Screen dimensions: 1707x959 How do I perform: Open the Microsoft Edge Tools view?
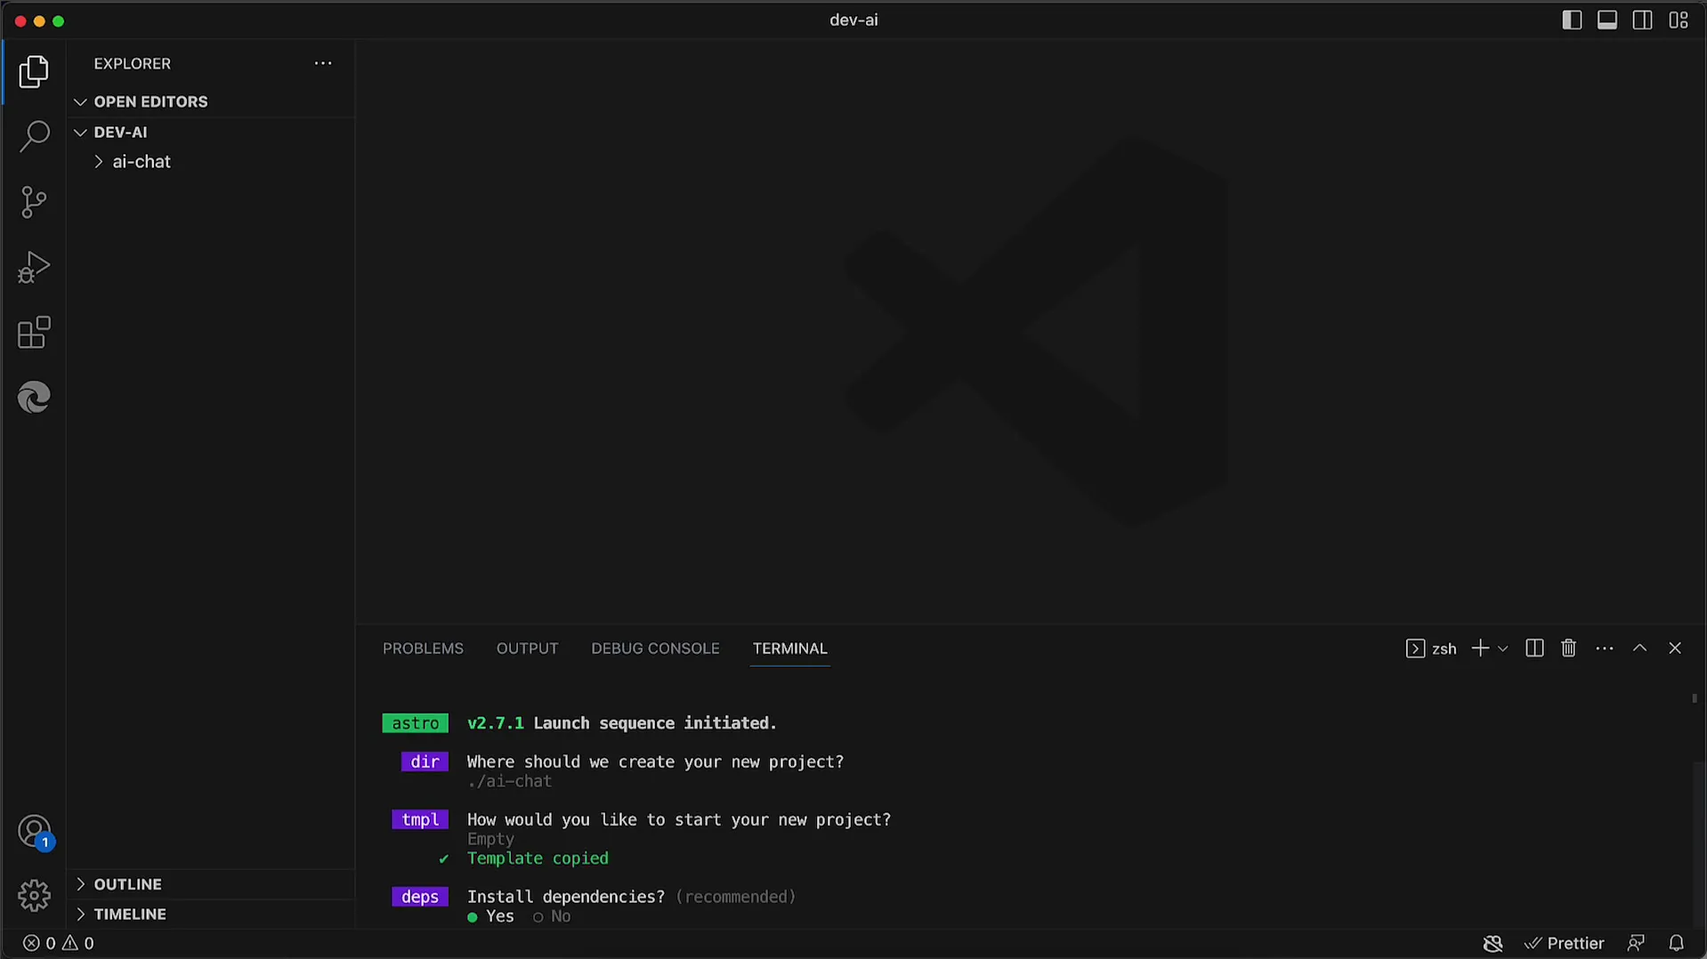coord(34,397)
